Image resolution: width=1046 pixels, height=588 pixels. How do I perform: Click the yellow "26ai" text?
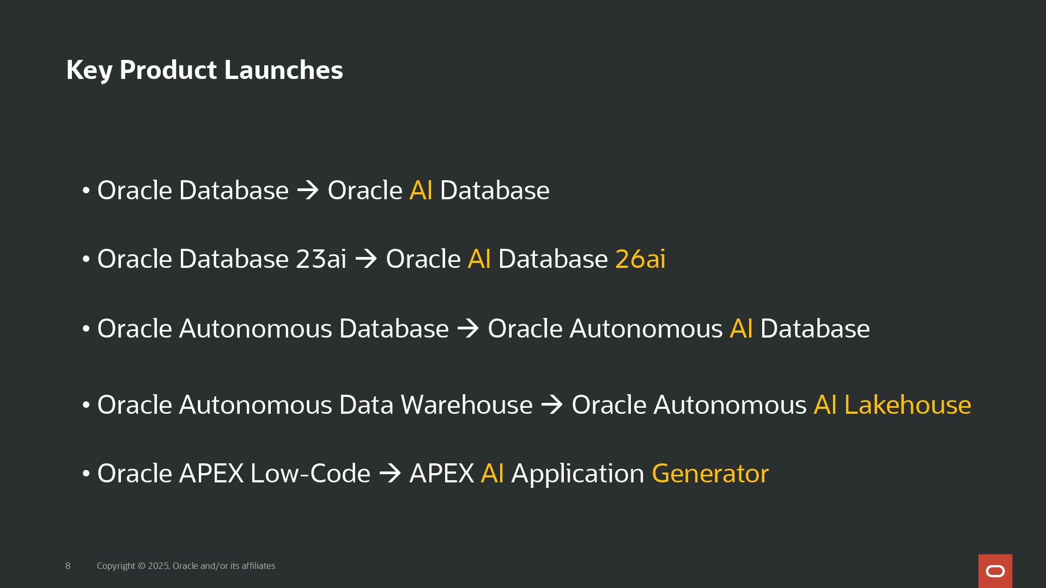pyautogui.click(x=640, y=259)
